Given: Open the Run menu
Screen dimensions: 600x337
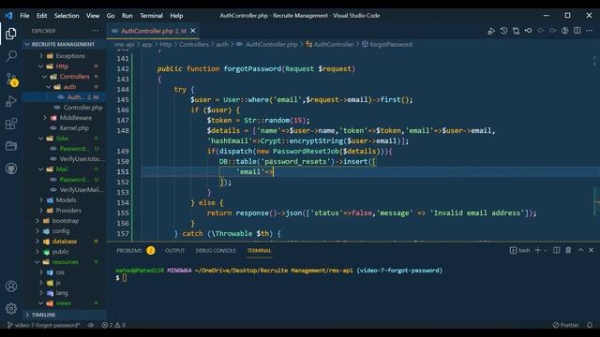Looking at the screenshot, I should coord(127,16).
